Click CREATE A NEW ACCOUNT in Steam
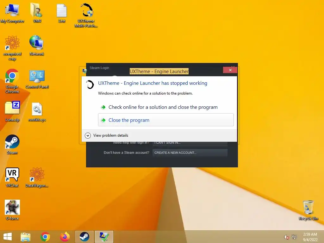324x243 pixels. click(x=190, y=153)
